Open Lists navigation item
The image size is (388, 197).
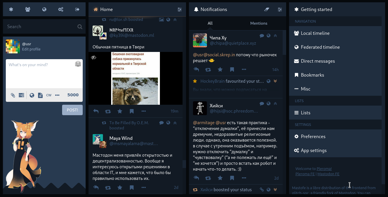pyautogui.click(x=335, y=113)
